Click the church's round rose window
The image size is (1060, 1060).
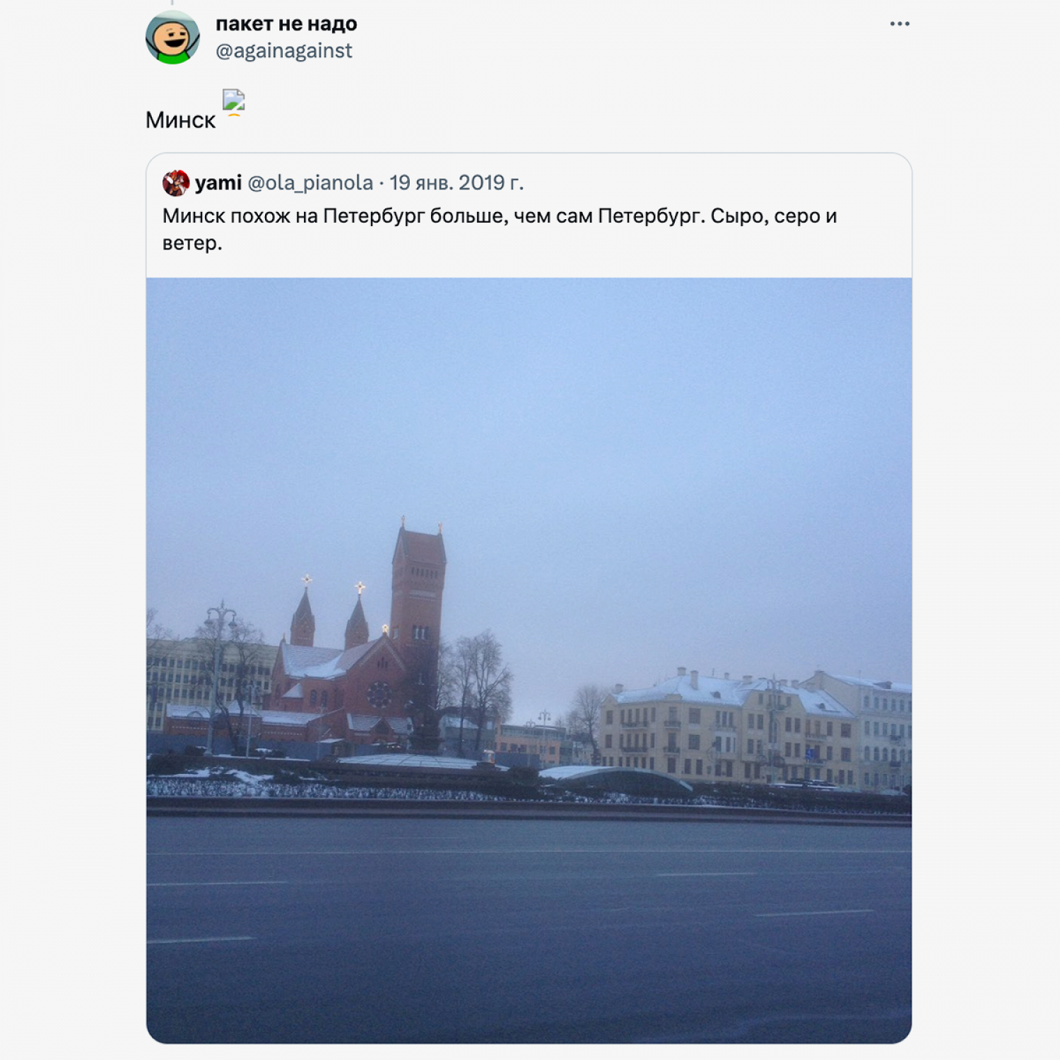tap(379, 695)
